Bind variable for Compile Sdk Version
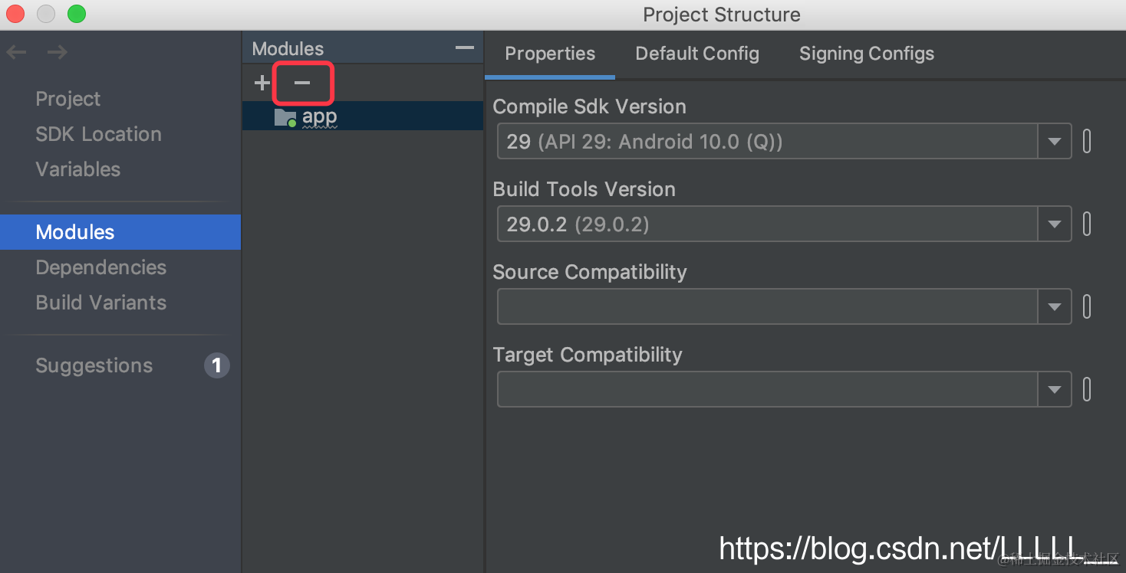This screenshot has height=573, width=1126. (x=1087, y=142)
